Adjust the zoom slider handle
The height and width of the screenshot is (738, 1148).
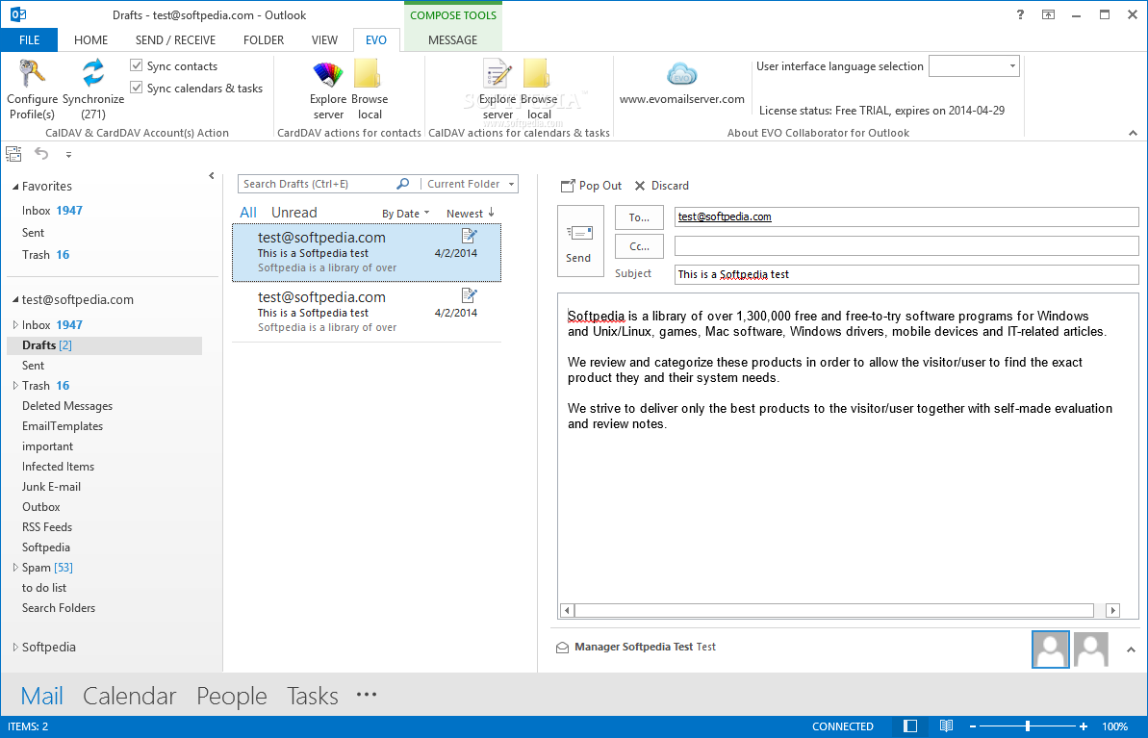click(x=1028, y=726)
